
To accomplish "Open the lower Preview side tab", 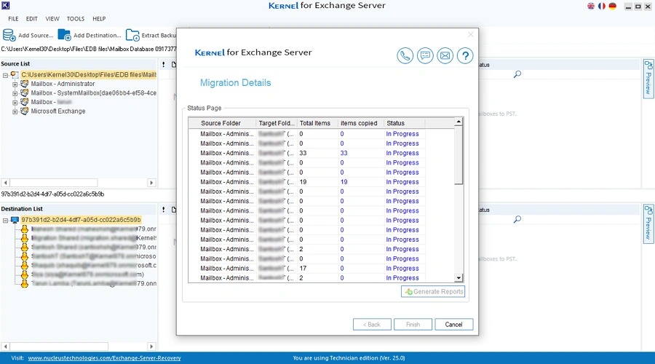I will (648, 223).
